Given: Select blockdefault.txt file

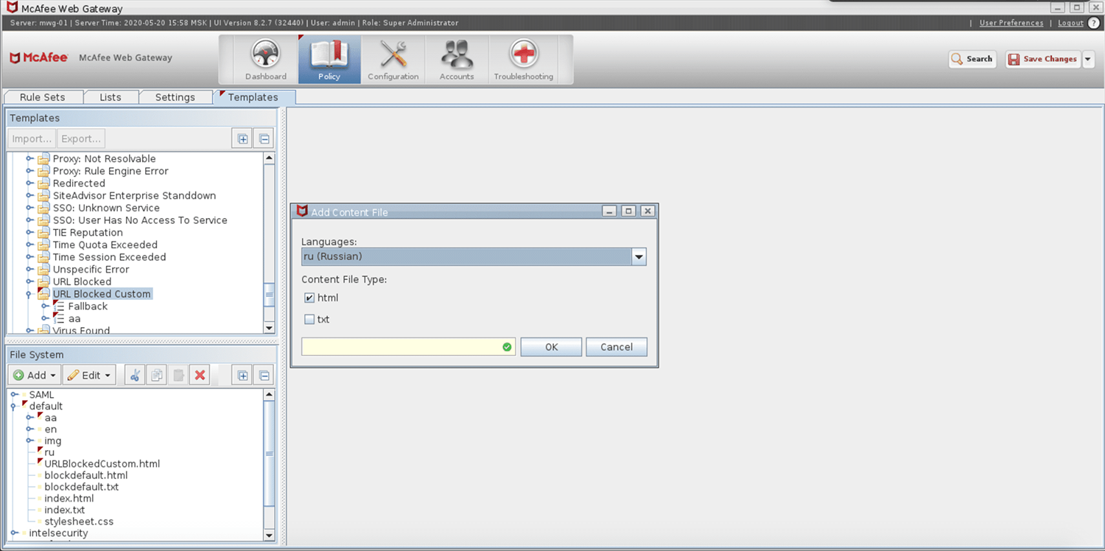Looking at the screenshot, I should click(81, 487).
